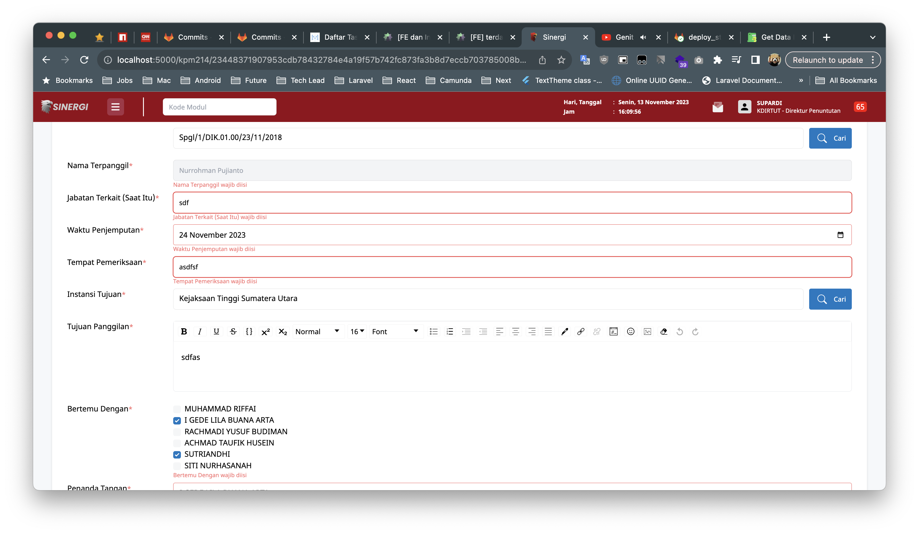Insert a link using the link icon
This screenshot has width=919, height=534.
(x=581, y=331)
